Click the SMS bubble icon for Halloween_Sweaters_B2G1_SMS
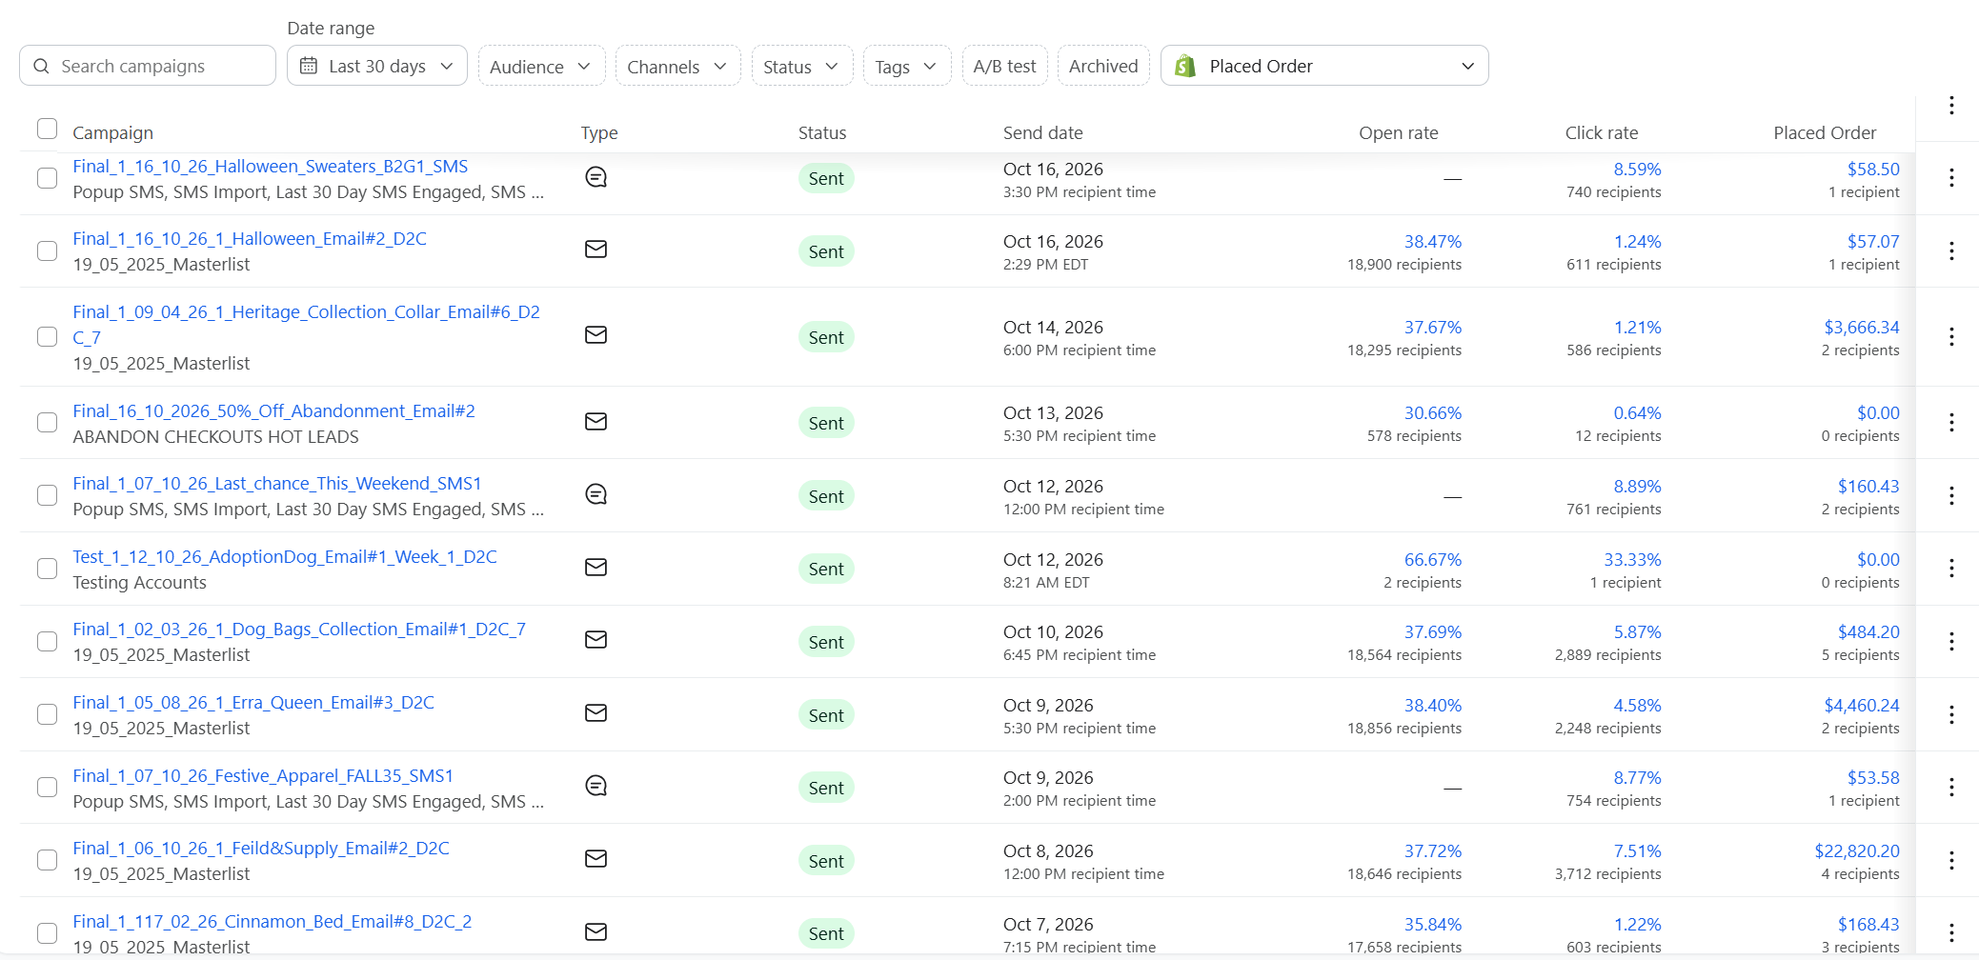 pyautogui.click(x=596, y=177)
